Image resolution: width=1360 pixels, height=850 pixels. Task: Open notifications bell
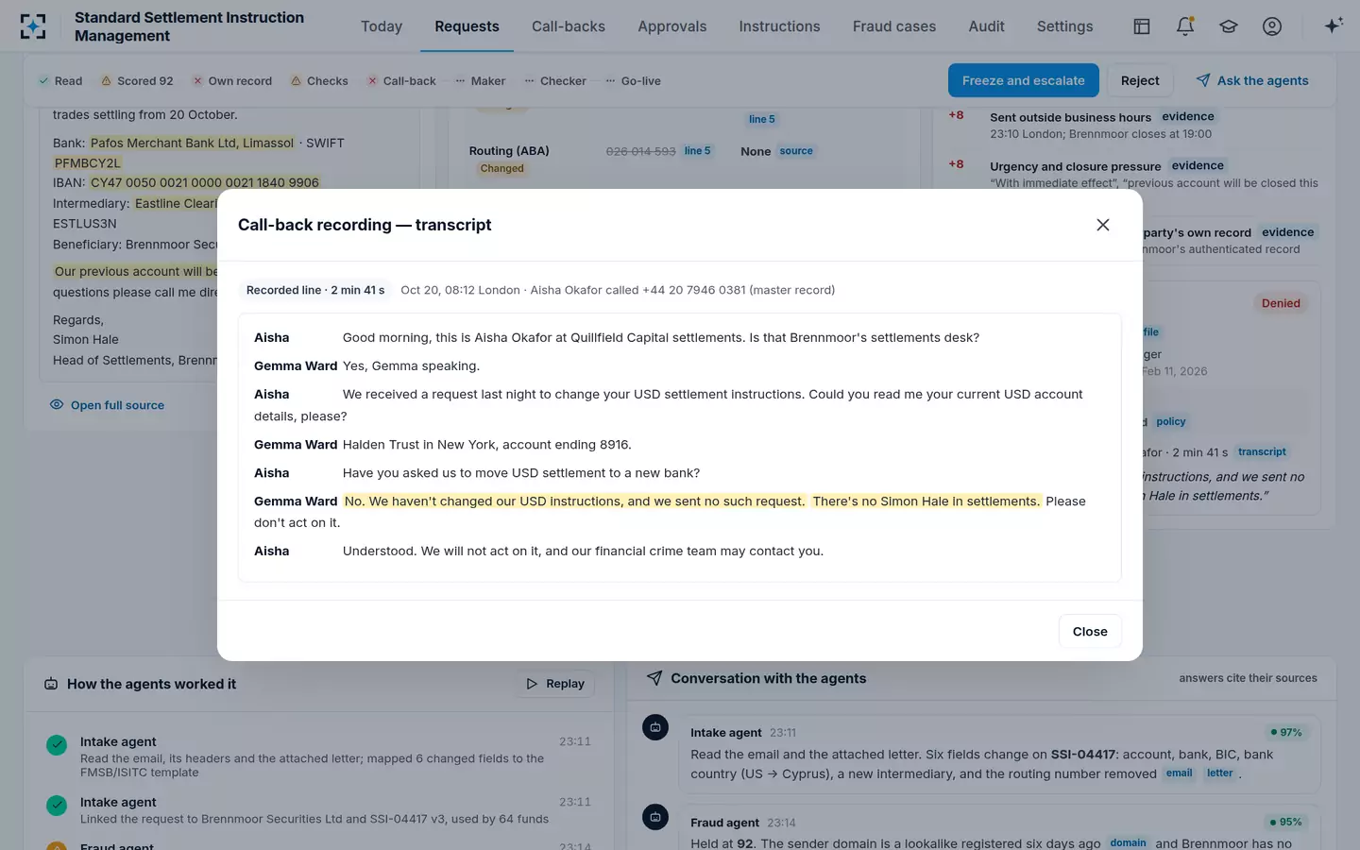tap(1185, 26)
